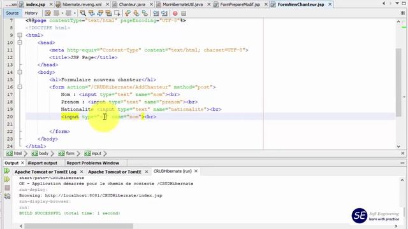408x229 pixels.
Task: Click red Start Macro Recording icon
Action: (x=175, y=13)
